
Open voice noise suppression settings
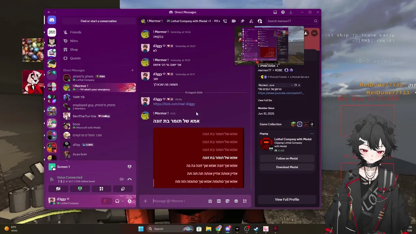pos(122,179)
